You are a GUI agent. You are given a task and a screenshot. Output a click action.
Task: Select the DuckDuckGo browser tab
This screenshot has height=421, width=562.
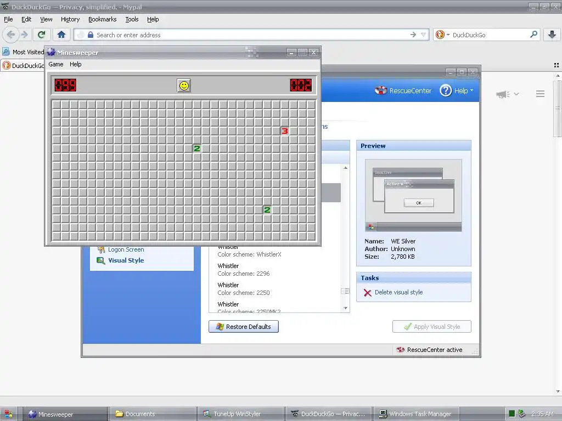coord(23,66)
